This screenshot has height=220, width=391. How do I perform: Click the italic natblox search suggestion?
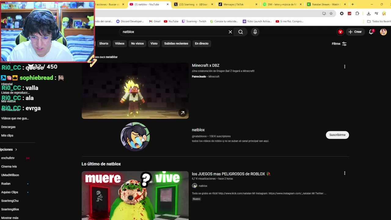[x=111, y=57]
